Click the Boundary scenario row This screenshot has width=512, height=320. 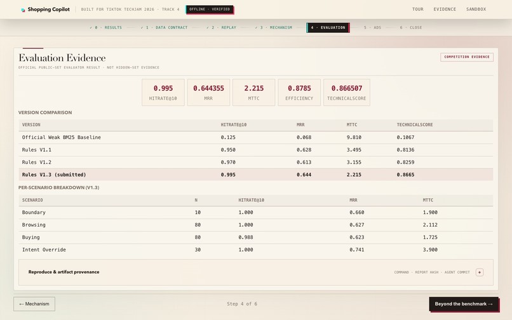click(255, 212)
